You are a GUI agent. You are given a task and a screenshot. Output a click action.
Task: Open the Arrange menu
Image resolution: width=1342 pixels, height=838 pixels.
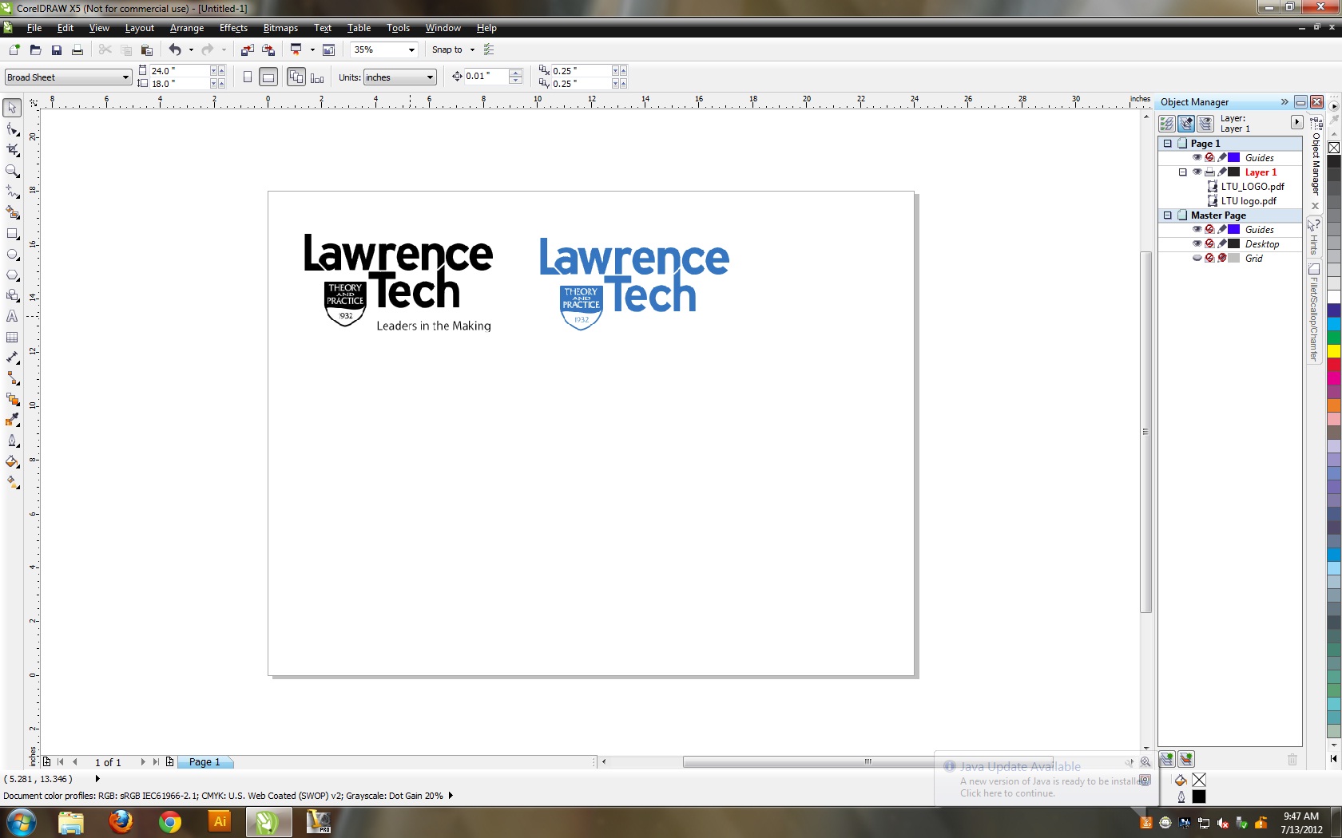coord(187,28)
